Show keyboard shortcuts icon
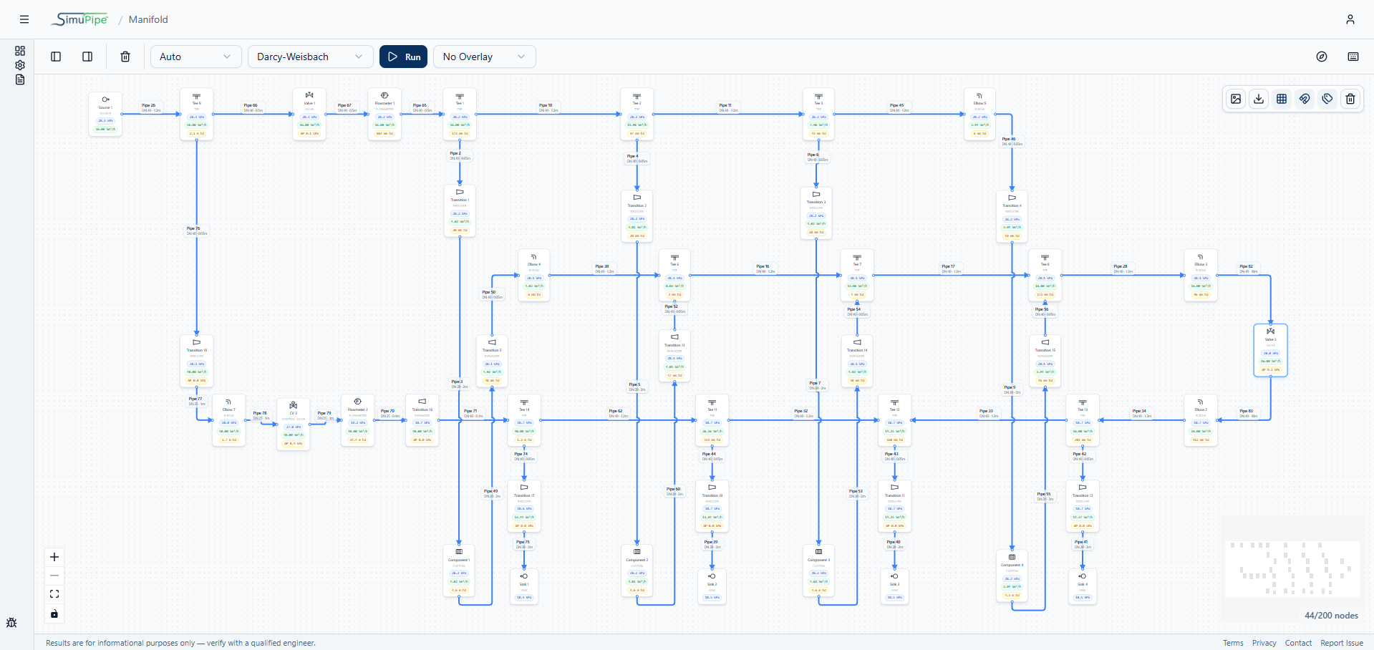 1353,57
